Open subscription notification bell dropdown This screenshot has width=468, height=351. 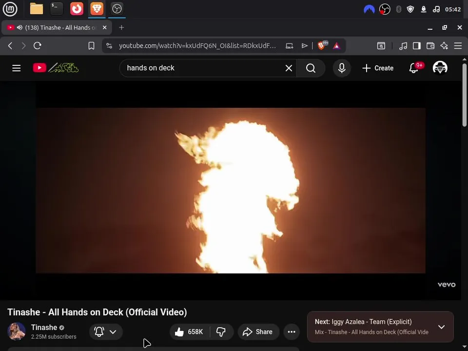click(x=106, y=331)
